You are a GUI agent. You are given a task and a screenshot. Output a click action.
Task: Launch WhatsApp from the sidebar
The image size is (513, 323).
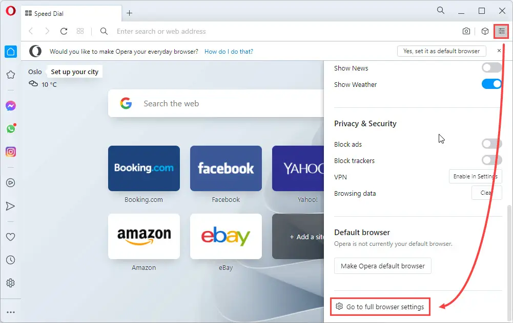[x=11, y=129]
